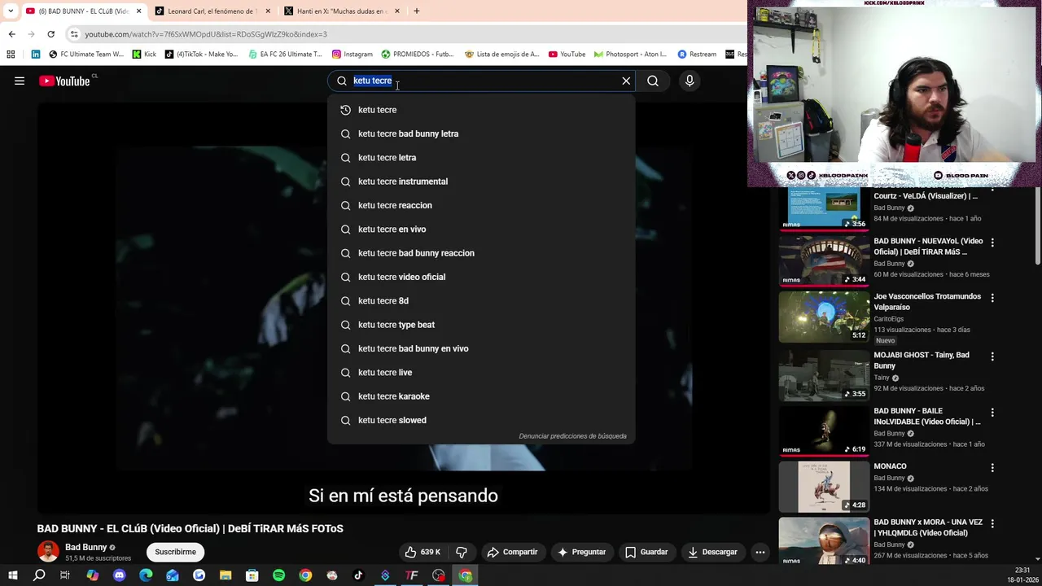Open the tab search dropdown arrow

[x=10, y=11]
